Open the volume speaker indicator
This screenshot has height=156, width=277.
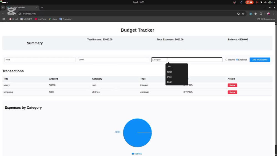pyautogui.click(x=265, y=2)
